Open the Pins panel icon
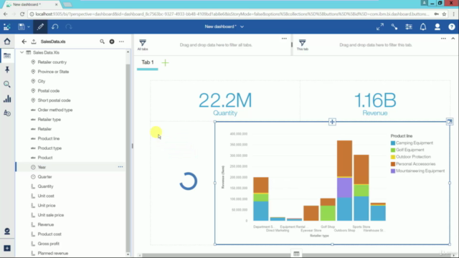 click(x=7, y=70)
